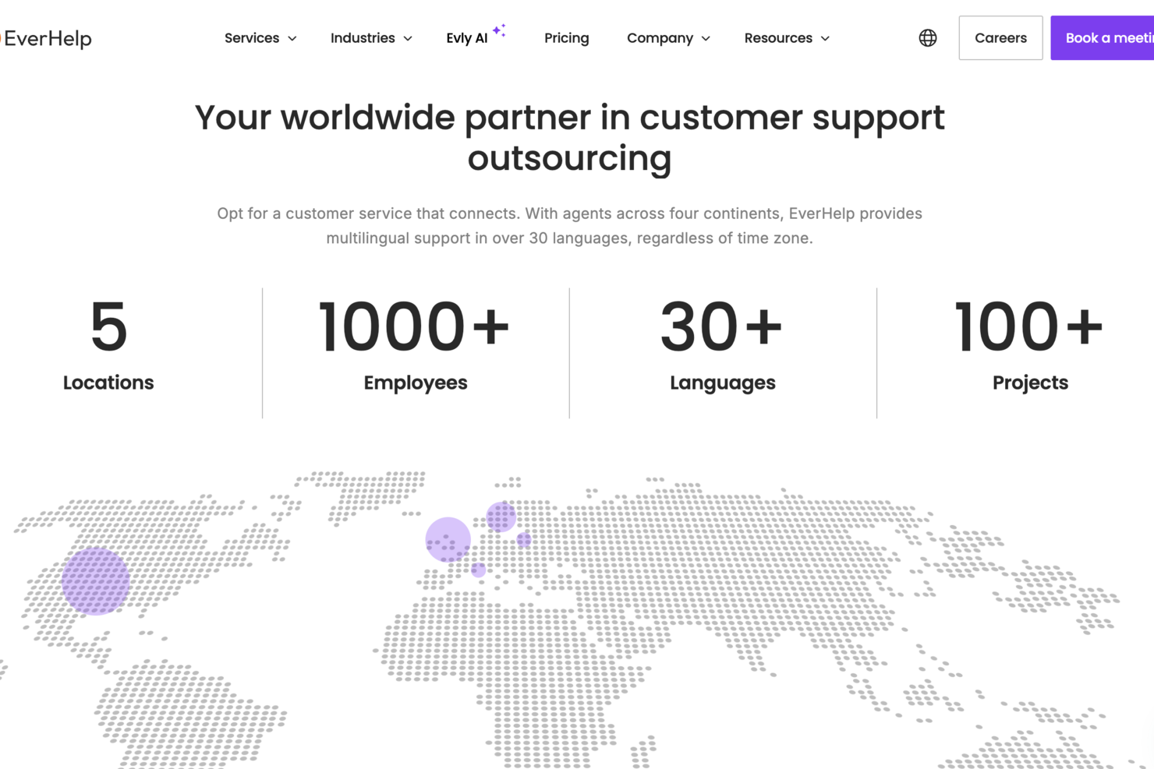Click the EverHelp logo
Screen dimensions: 1154x769
(45, 38)
